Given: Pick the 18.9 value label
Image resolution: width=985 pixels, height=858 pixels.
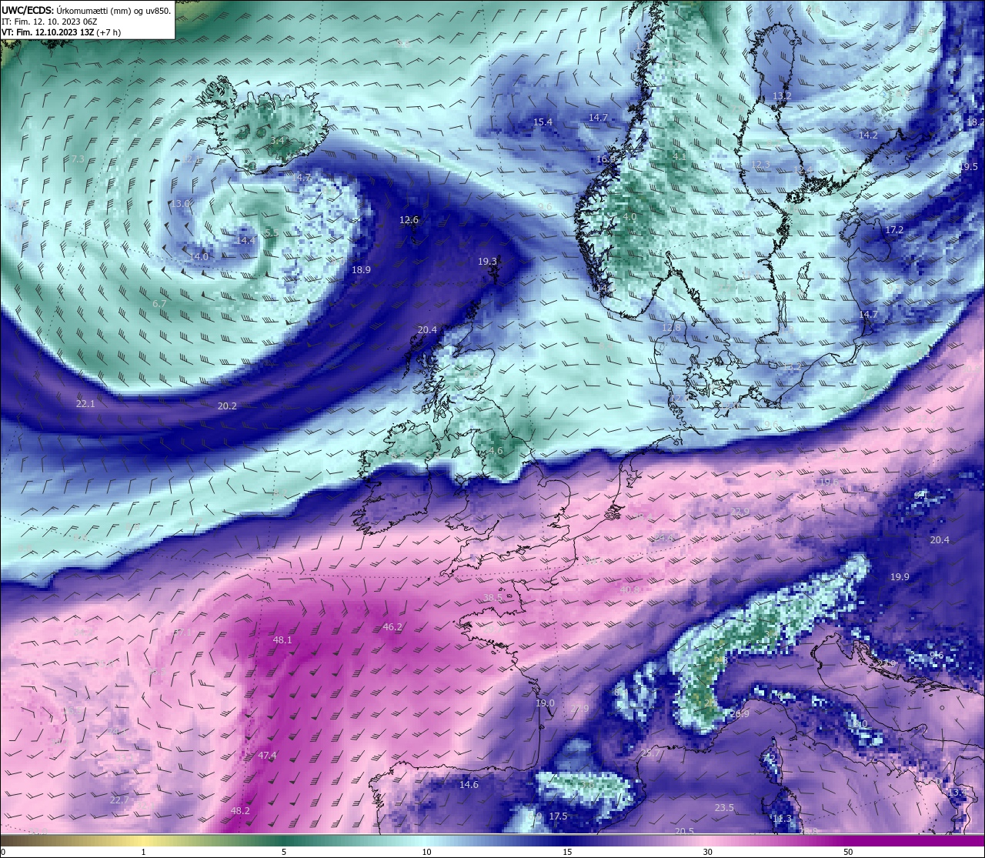Looking at the screenshot, I should coord(361,270).
